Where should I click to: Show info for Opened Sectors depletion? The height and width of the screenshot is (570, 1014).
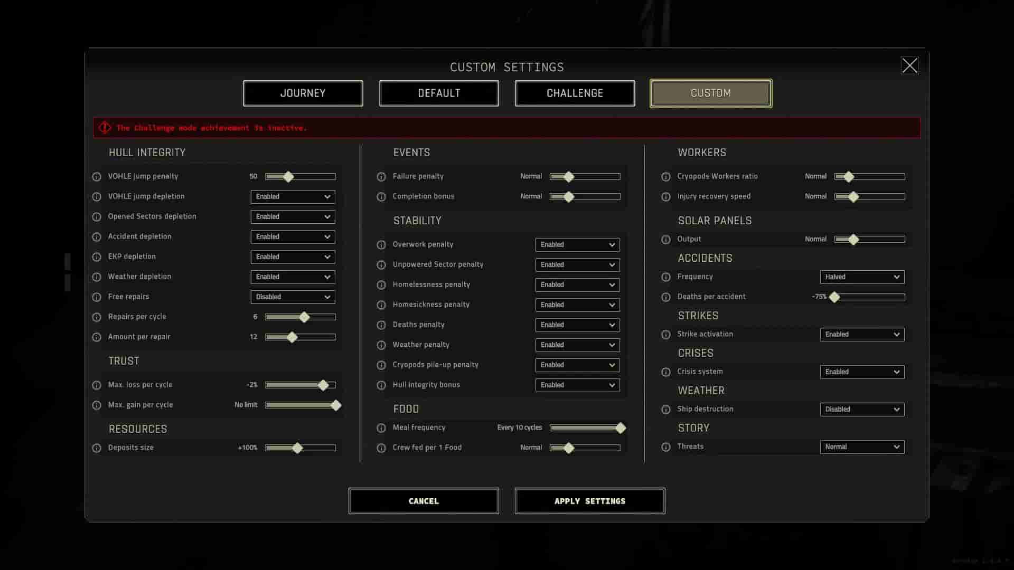tap(97, 217)
